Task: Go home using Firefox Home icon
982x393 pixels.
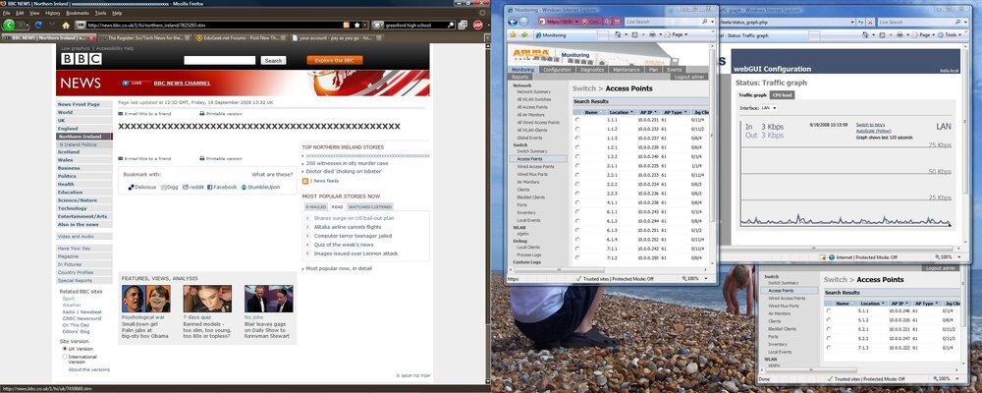Action: click(x=66, y=26)
